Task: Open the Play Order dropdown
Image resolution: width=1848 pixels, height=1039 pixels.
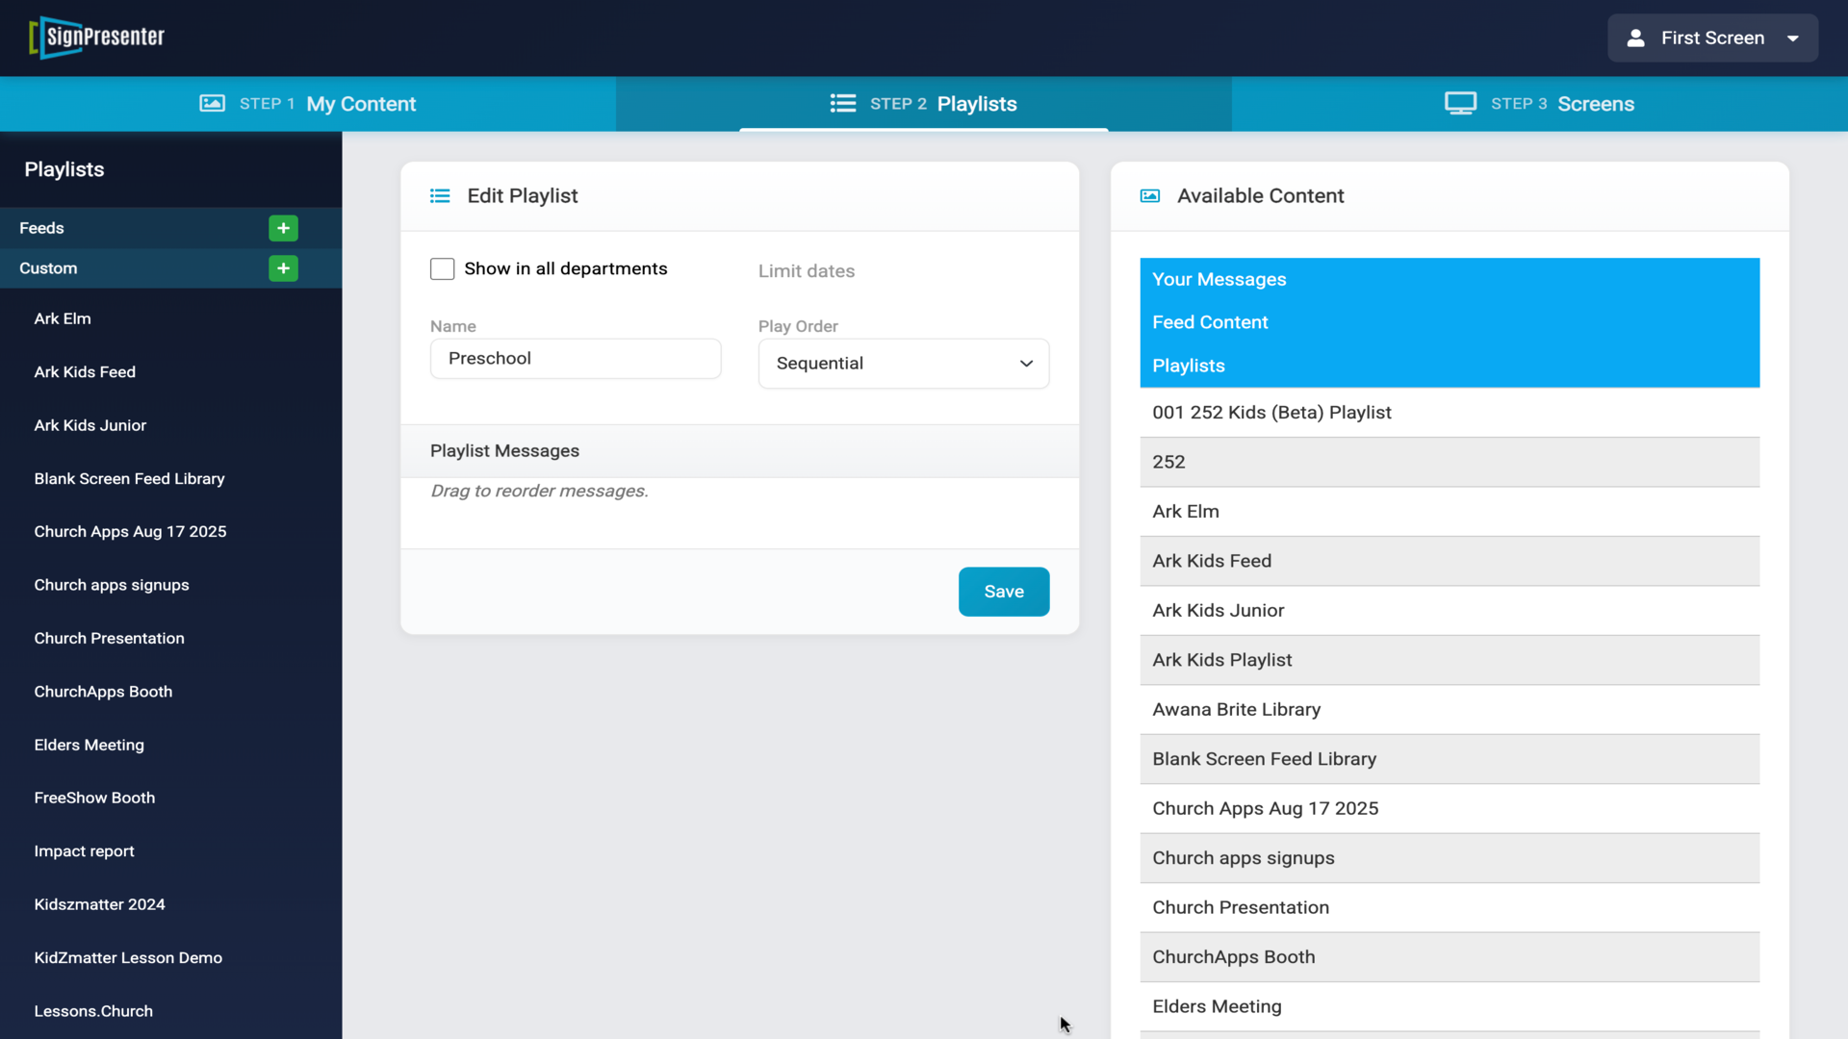Action: [x=903, y=364]
